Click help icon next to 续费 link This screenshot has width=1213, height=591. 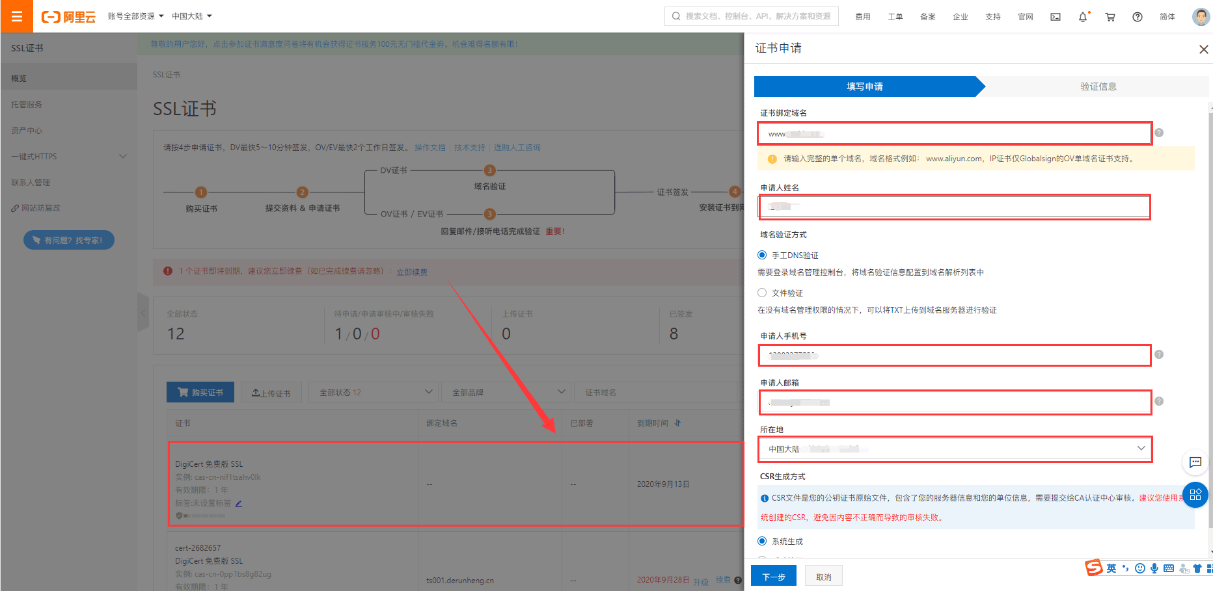point(738,580)
